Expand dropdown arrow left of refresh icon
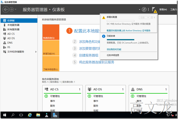Screen dimensions: 178x119 coord(140,10)
